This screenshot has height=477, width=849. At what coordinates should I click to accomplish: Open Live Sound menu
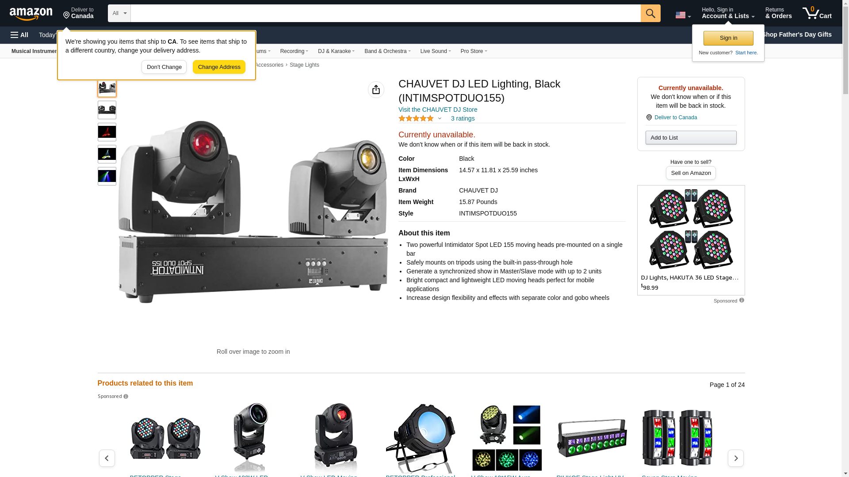[435, 51]
